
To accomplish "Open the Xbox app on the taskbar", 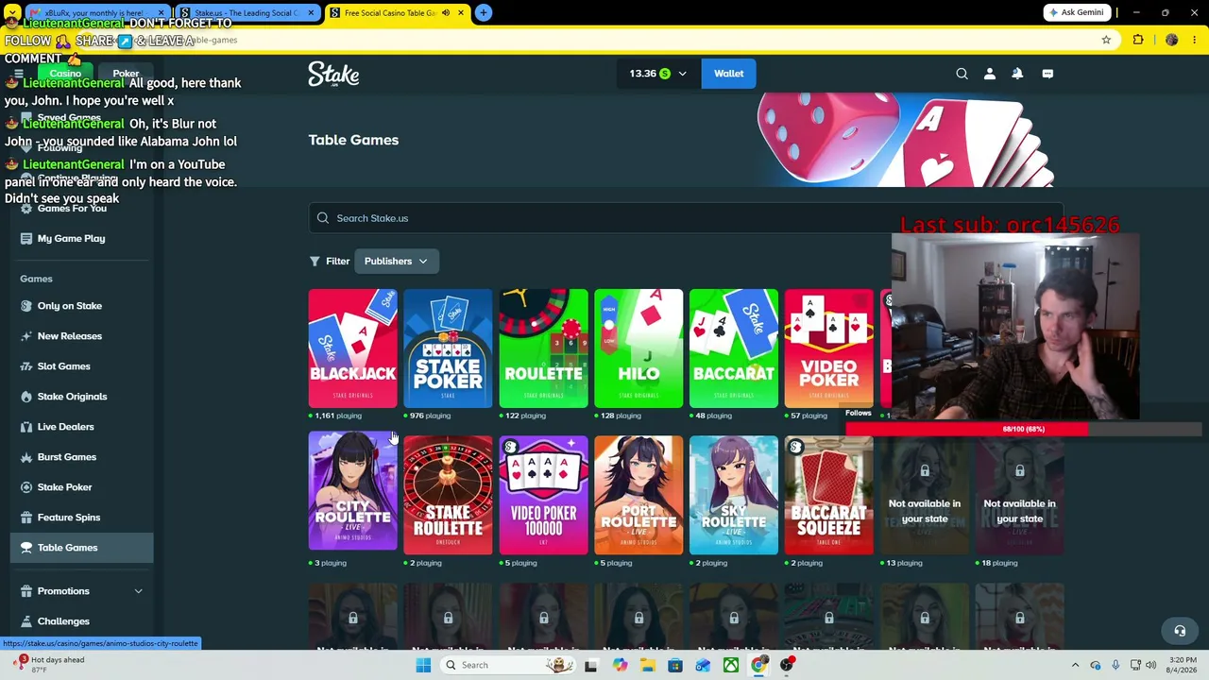I will [x=731, y=665].
